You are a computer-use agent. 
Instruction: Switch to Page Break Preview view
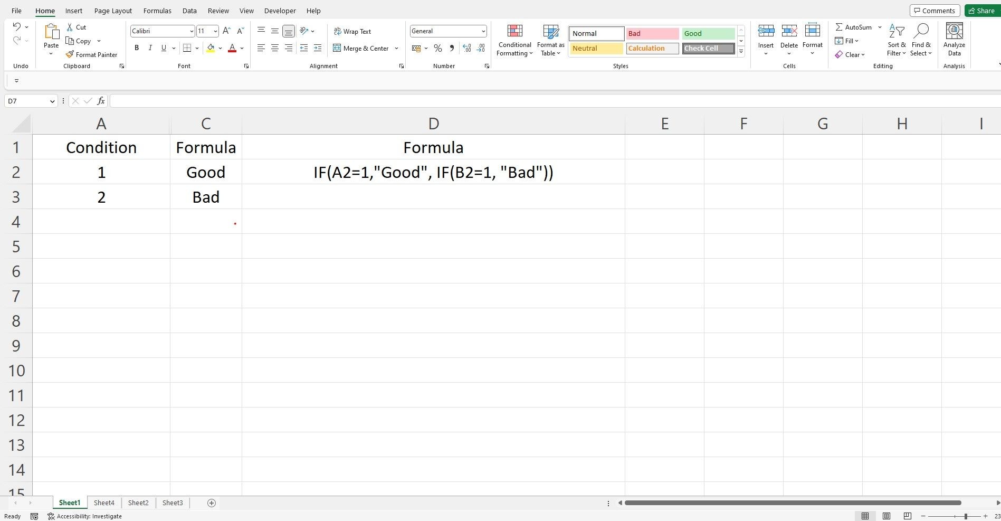coord(908,516)
